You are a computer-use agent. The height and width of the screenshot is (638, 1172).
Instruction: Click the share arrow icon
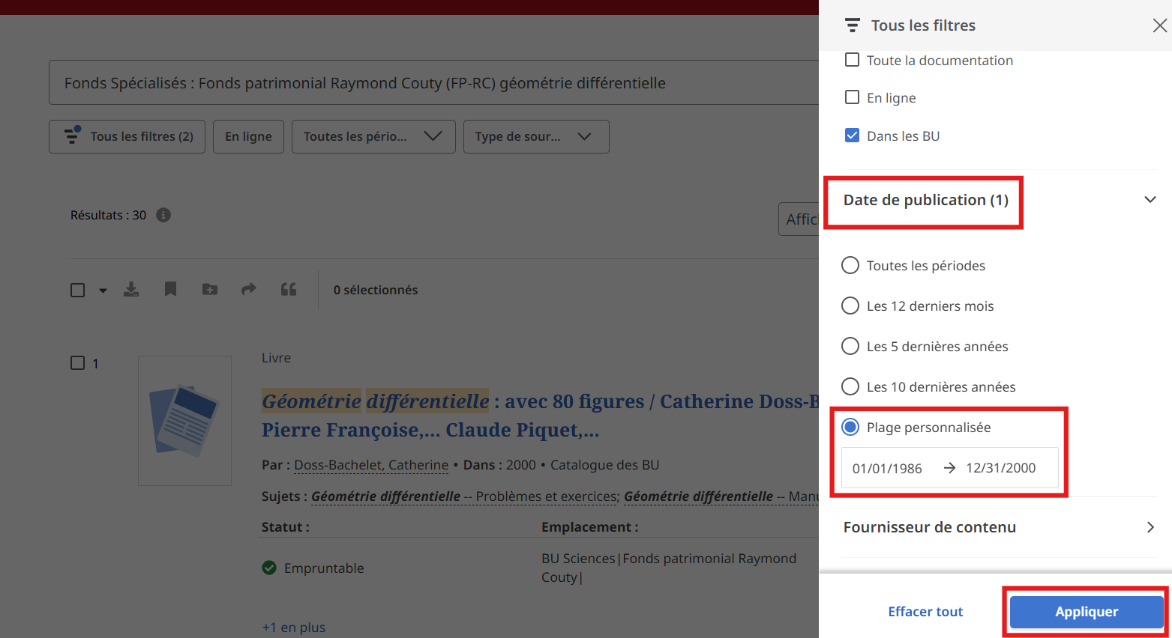[249, 290]
